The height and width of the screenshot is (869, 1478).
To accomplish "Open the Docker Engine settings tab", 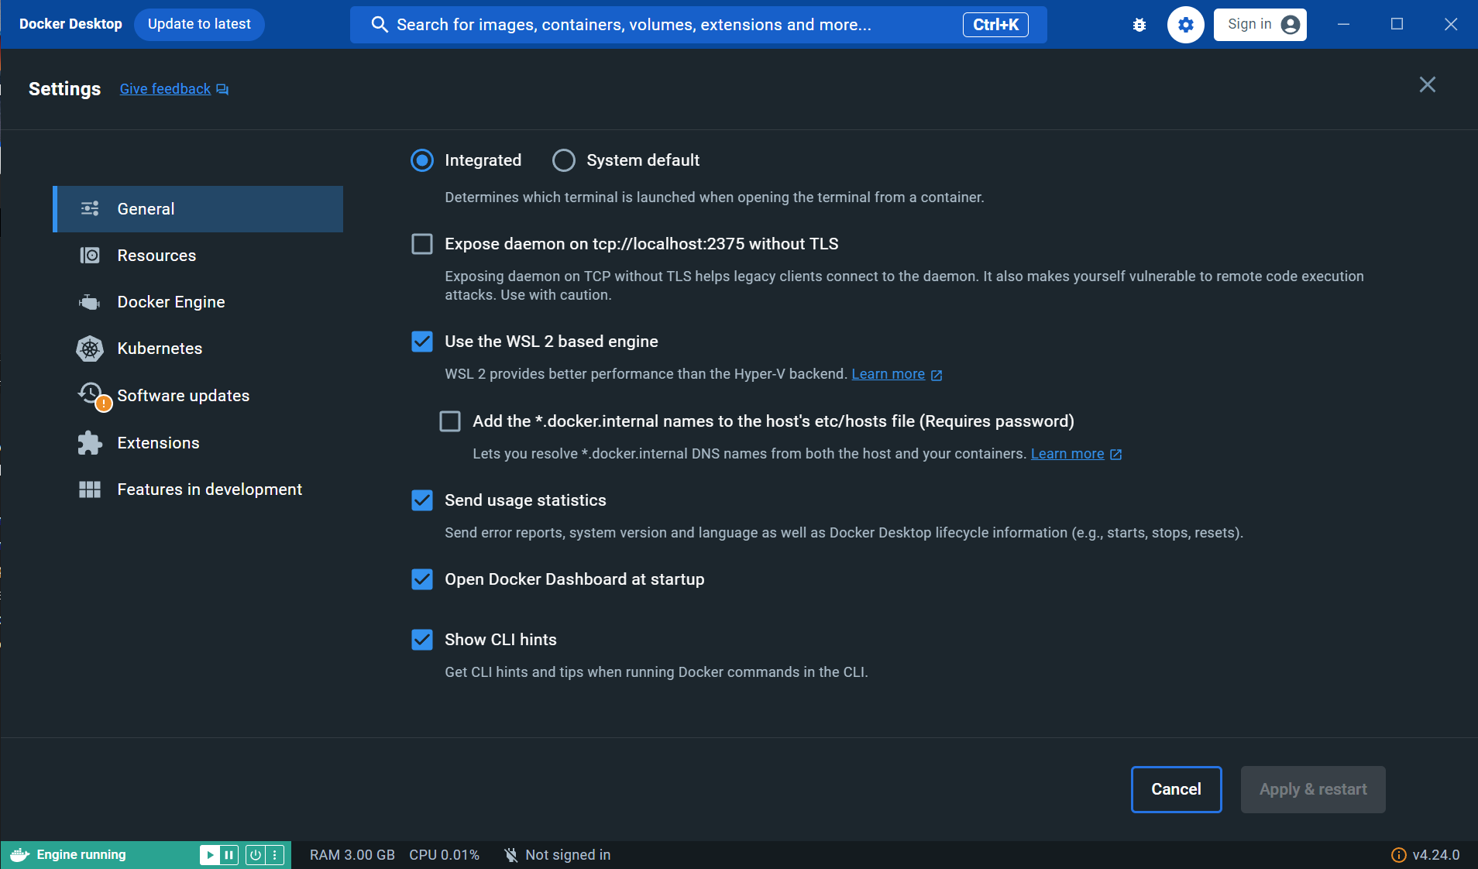I will 198,302.
